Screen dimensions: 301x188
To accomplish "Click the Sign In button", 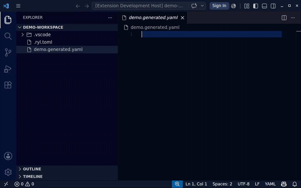I will pos(219,6).
